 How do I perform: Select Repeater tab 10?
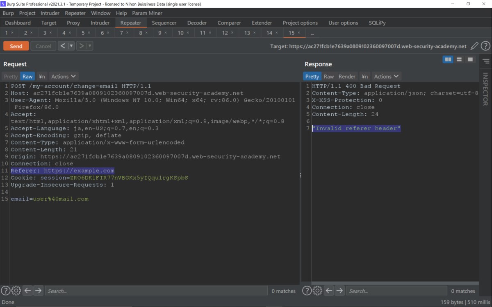tap(183, 33)
